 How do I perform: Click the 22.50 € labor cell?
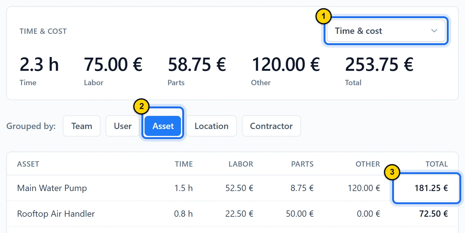[x=239, y=214]
